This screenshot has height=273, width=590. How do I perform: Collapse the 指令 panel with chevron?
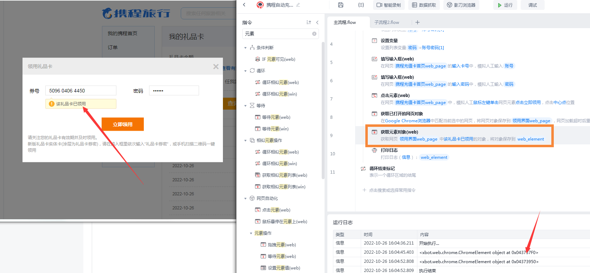(x=317, y=22)
